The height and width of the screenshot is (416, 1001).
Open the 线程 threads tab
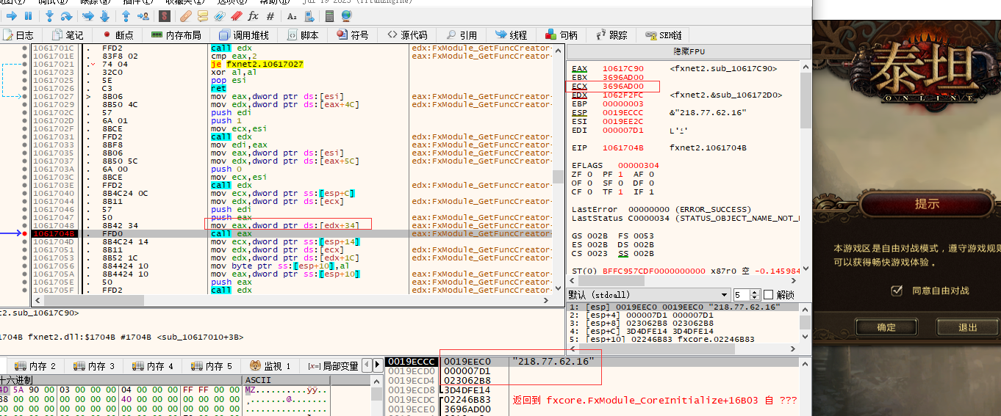pyautogui.click(x=512, y=35)
